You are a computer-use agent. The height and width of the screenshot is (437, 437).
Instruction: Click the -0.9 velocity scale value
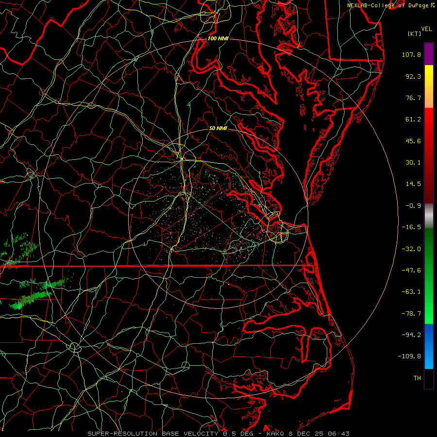point(413,206)
